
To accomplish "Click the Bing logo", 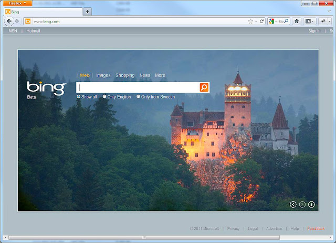I will [x=47, y=88].
